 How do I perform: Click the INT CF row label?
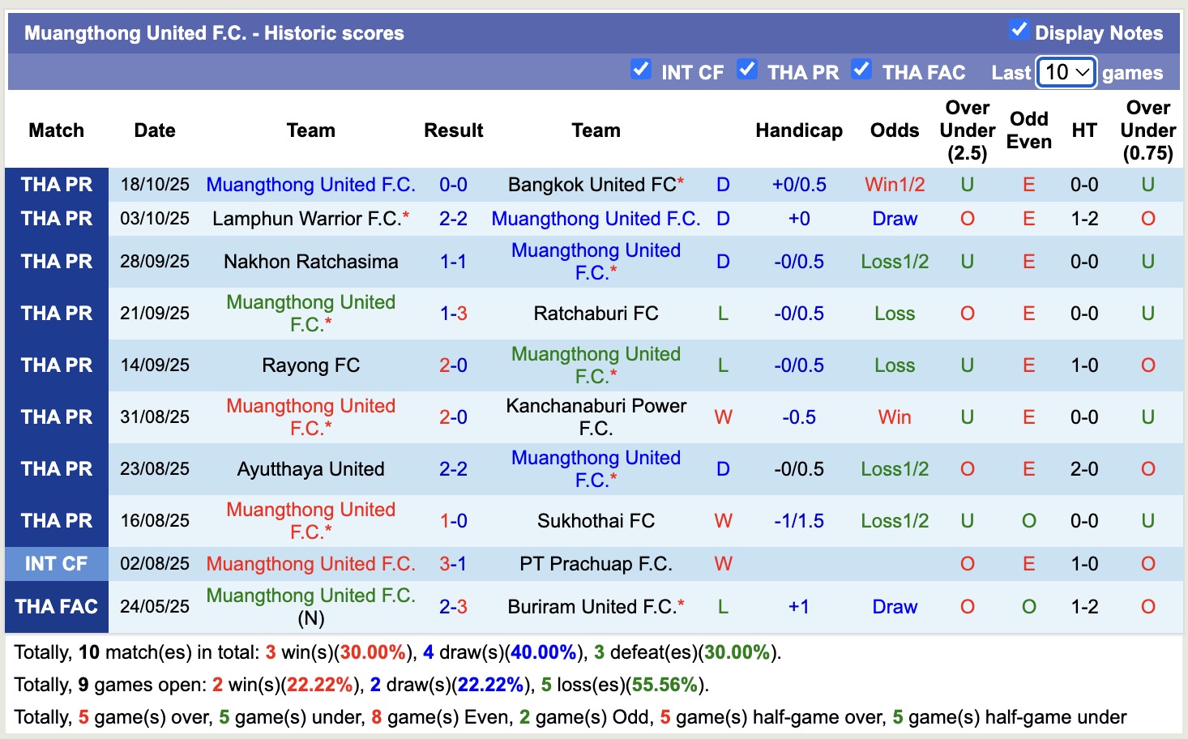(56, 564)
